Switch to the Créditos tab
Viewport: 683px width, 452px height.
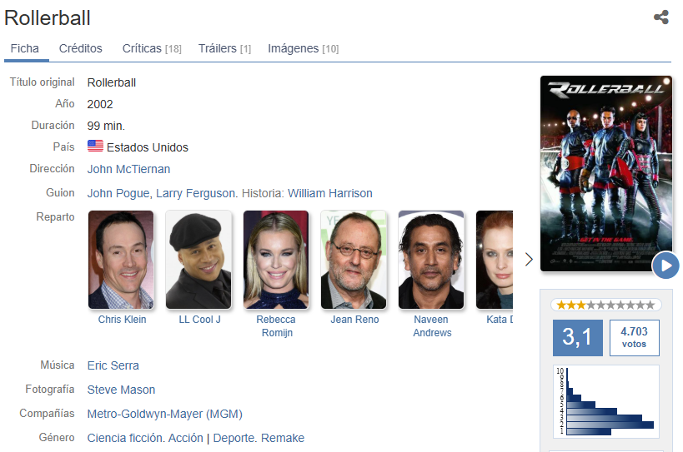[81, 48]
